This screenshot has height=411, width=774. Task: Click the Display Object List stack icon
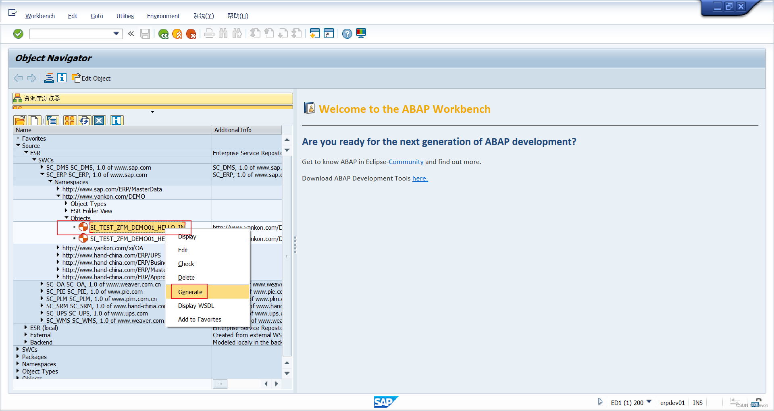coord(49,78)
